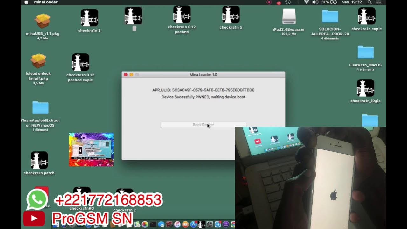
Task: Select the checkra1n 0.12 pached copie icon
Action: [80, 62]
